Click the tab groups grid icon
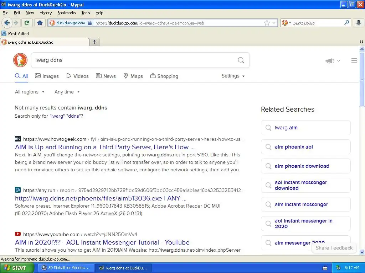 coord(361,42)
